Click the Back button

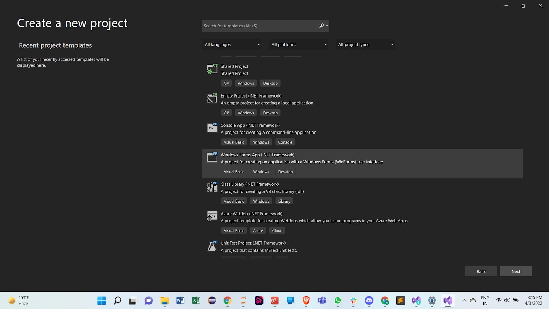tap(481, 271)
